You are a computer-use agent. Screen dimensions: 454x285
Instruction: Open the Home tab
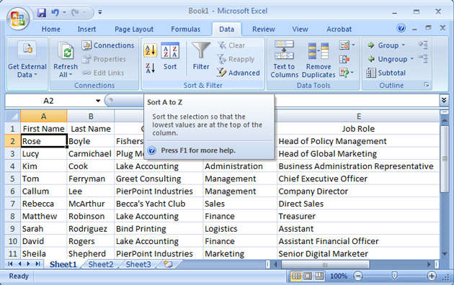pyautogui.click(x=51, y=30)
